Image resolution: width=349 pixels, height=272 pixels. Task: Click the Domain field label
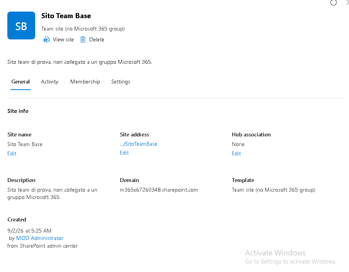pyautogui.click(x=129, y=180)
